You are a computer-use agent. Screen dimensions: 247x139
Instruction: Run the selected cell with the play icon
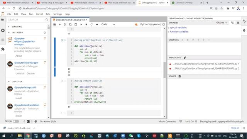click(81, 24)
